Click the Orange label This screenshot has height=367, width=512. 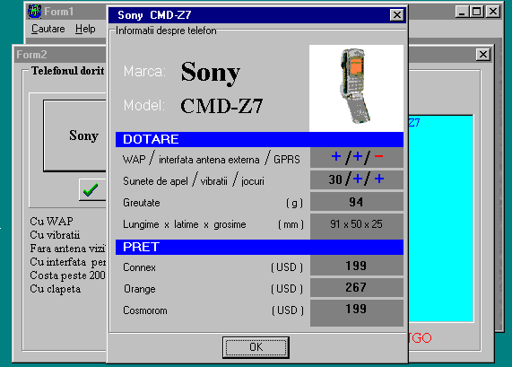(139, 289)
